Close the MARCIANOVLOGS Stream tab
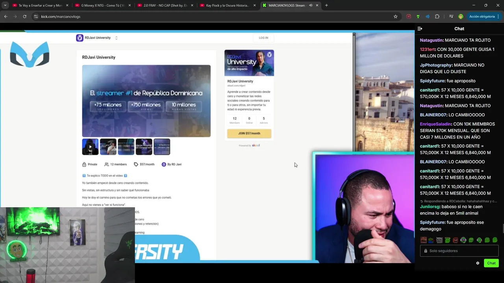 [317, 6]
